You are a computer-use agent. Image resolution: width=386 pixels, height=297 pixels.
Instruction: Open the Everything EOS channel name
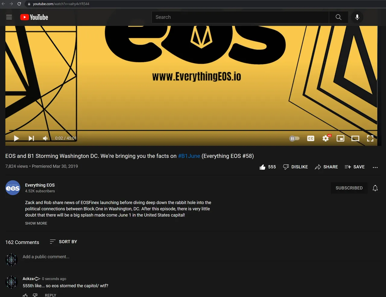point(40,185)
